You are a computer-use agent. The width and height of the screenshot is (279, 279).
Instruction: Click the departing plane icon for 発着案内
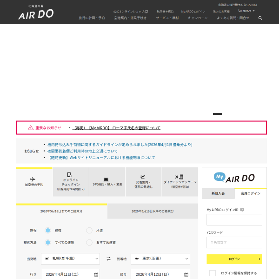tap(143, 177)
